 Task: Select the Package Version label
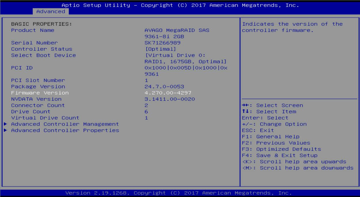click(38, 86)
